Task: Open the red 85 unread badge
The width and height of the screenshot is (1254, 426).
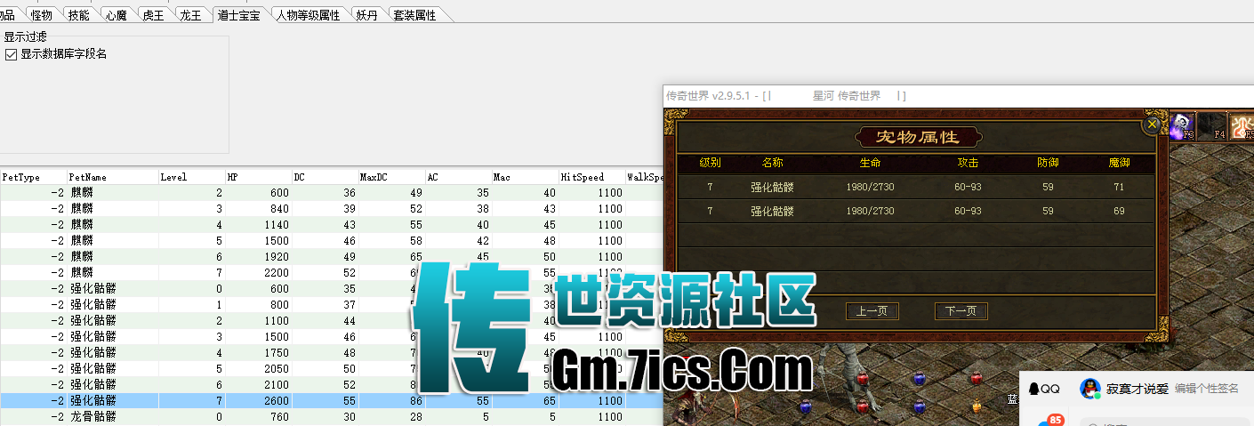Action: (x=1056, y=420)
